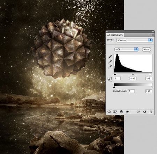Click the midtone gamma input slider
This screenshot has width=157, height=154.
coord(133,74)
